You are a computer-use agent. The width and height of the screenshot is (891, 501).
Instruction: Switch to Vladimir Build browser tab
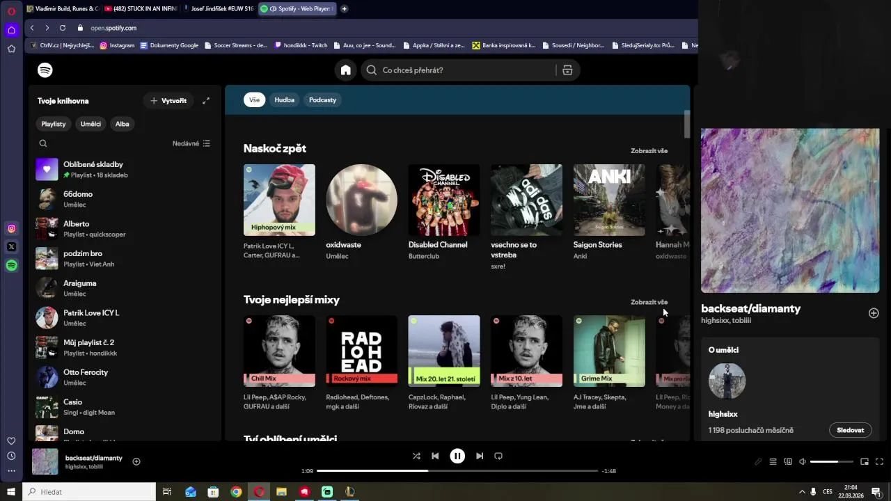63,9
